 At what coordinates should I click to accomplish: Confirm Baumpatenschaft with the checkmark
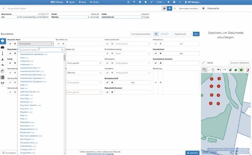pos(107,83)
